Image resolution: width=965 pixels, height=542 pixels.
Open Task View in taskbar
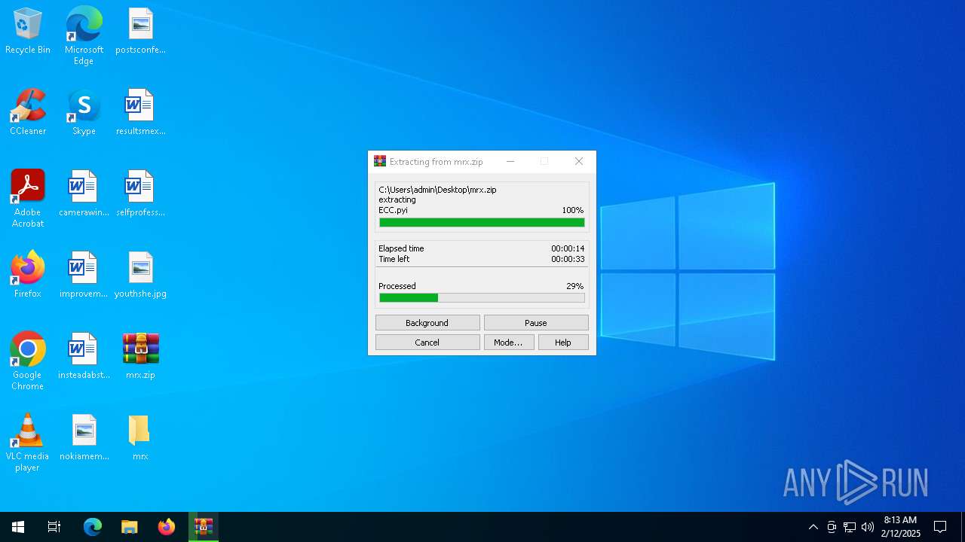point(54,527)
